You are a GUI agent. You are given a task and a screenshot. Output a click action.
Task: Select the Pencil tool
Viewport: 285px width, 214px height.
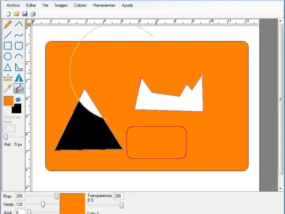pyautogui.click(x=7, y=24)
